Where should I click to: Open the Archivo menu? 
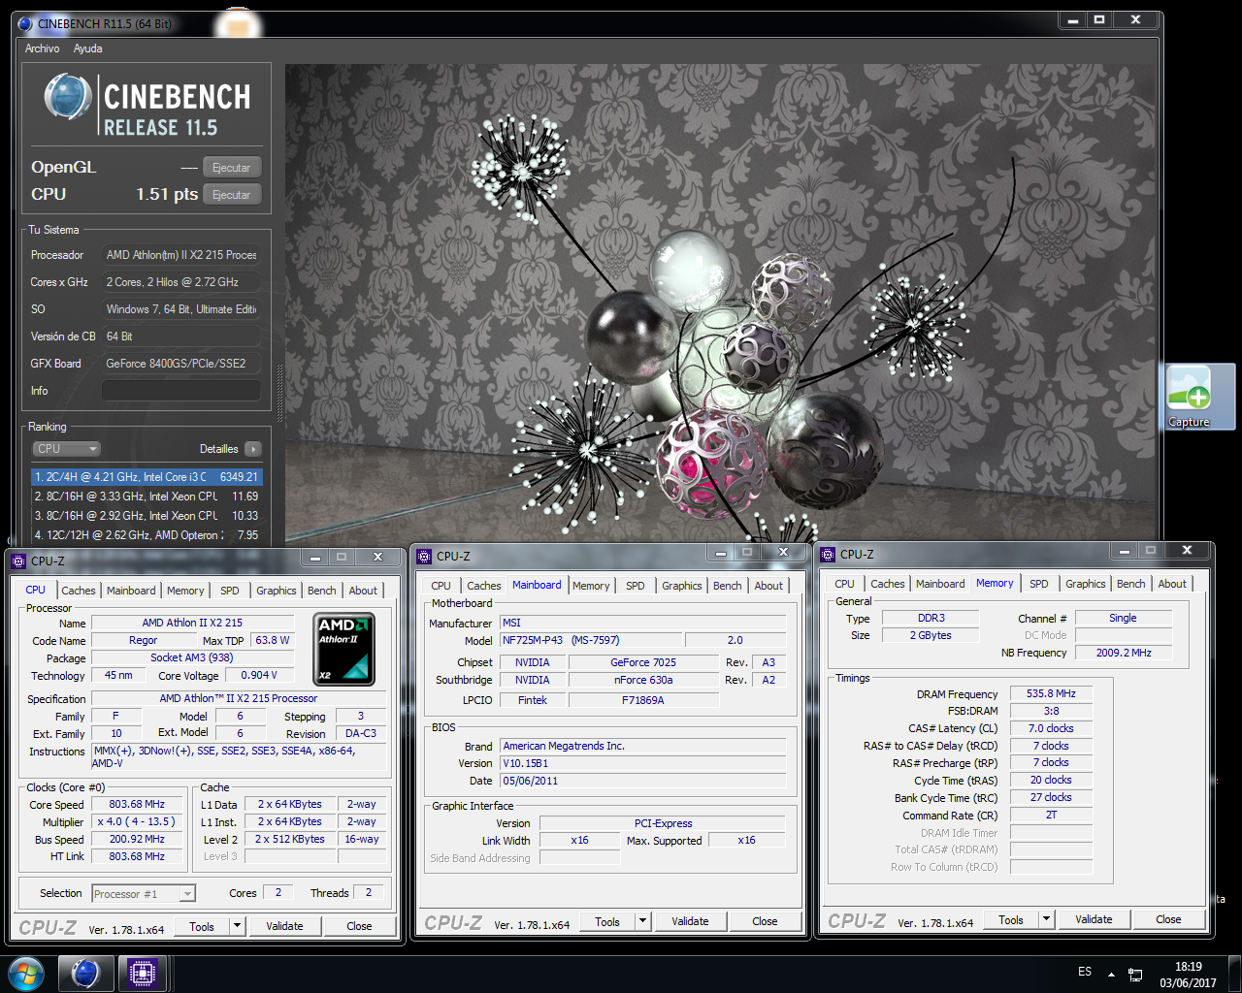point(42,48)
